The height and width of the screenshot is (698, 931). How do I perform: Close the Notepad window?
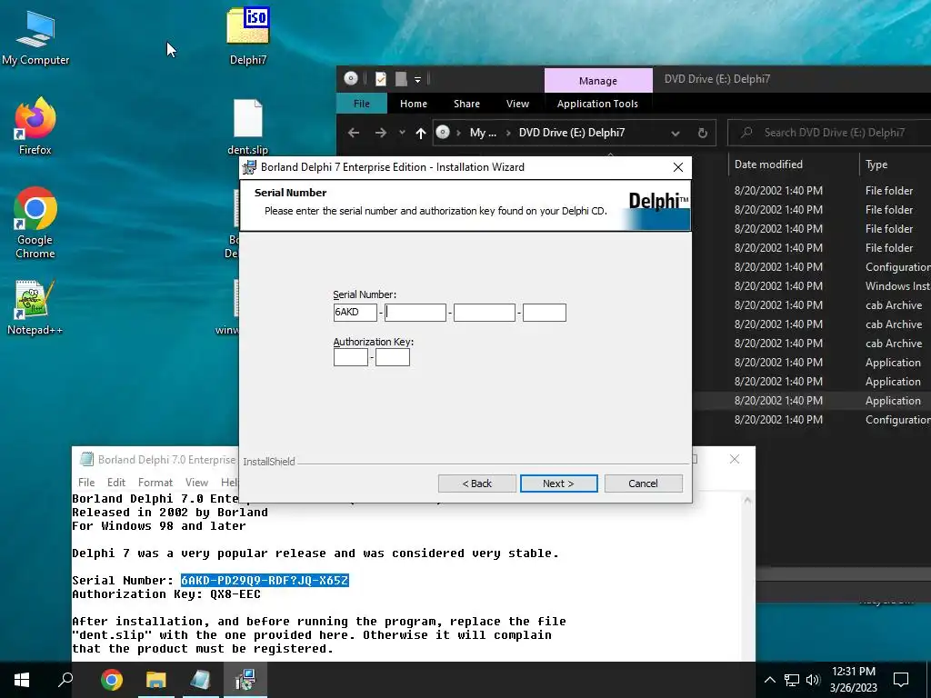[735, 459]
